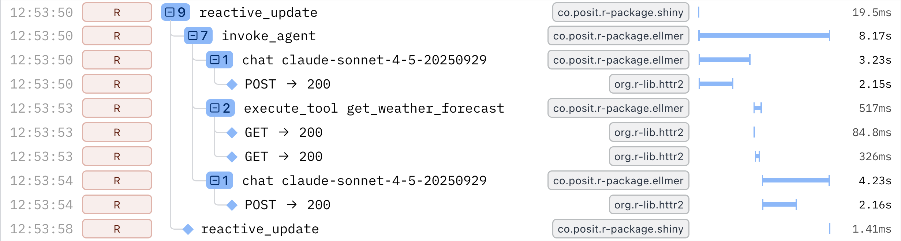Image resolution: width=901 pixels, height=241 pixels.
Task: Click the org.r-lib.httr2 tag on the 84.8ms GET row
Action: 649,132
